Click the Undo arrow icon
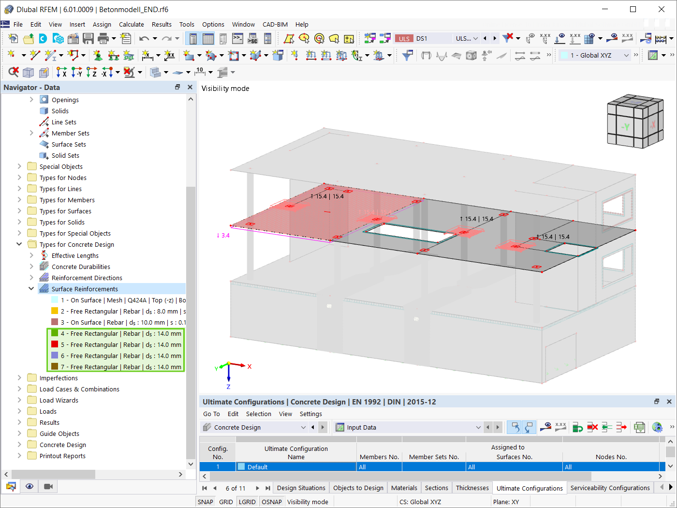This screenshot has width=677, height=508. (144, 38)
